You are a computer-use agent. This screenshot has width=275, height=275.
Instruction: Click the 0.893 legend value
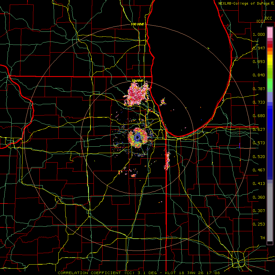[259, 61]
